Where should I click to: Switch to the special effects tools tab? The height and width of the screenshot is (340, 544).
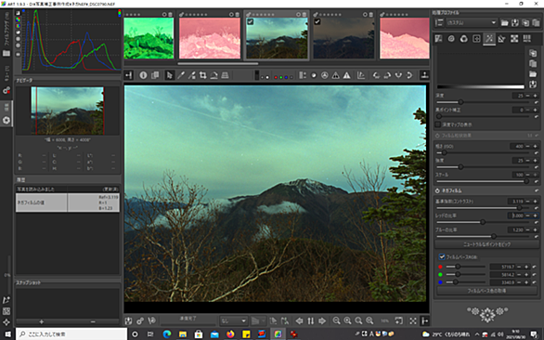coord(489,38)
